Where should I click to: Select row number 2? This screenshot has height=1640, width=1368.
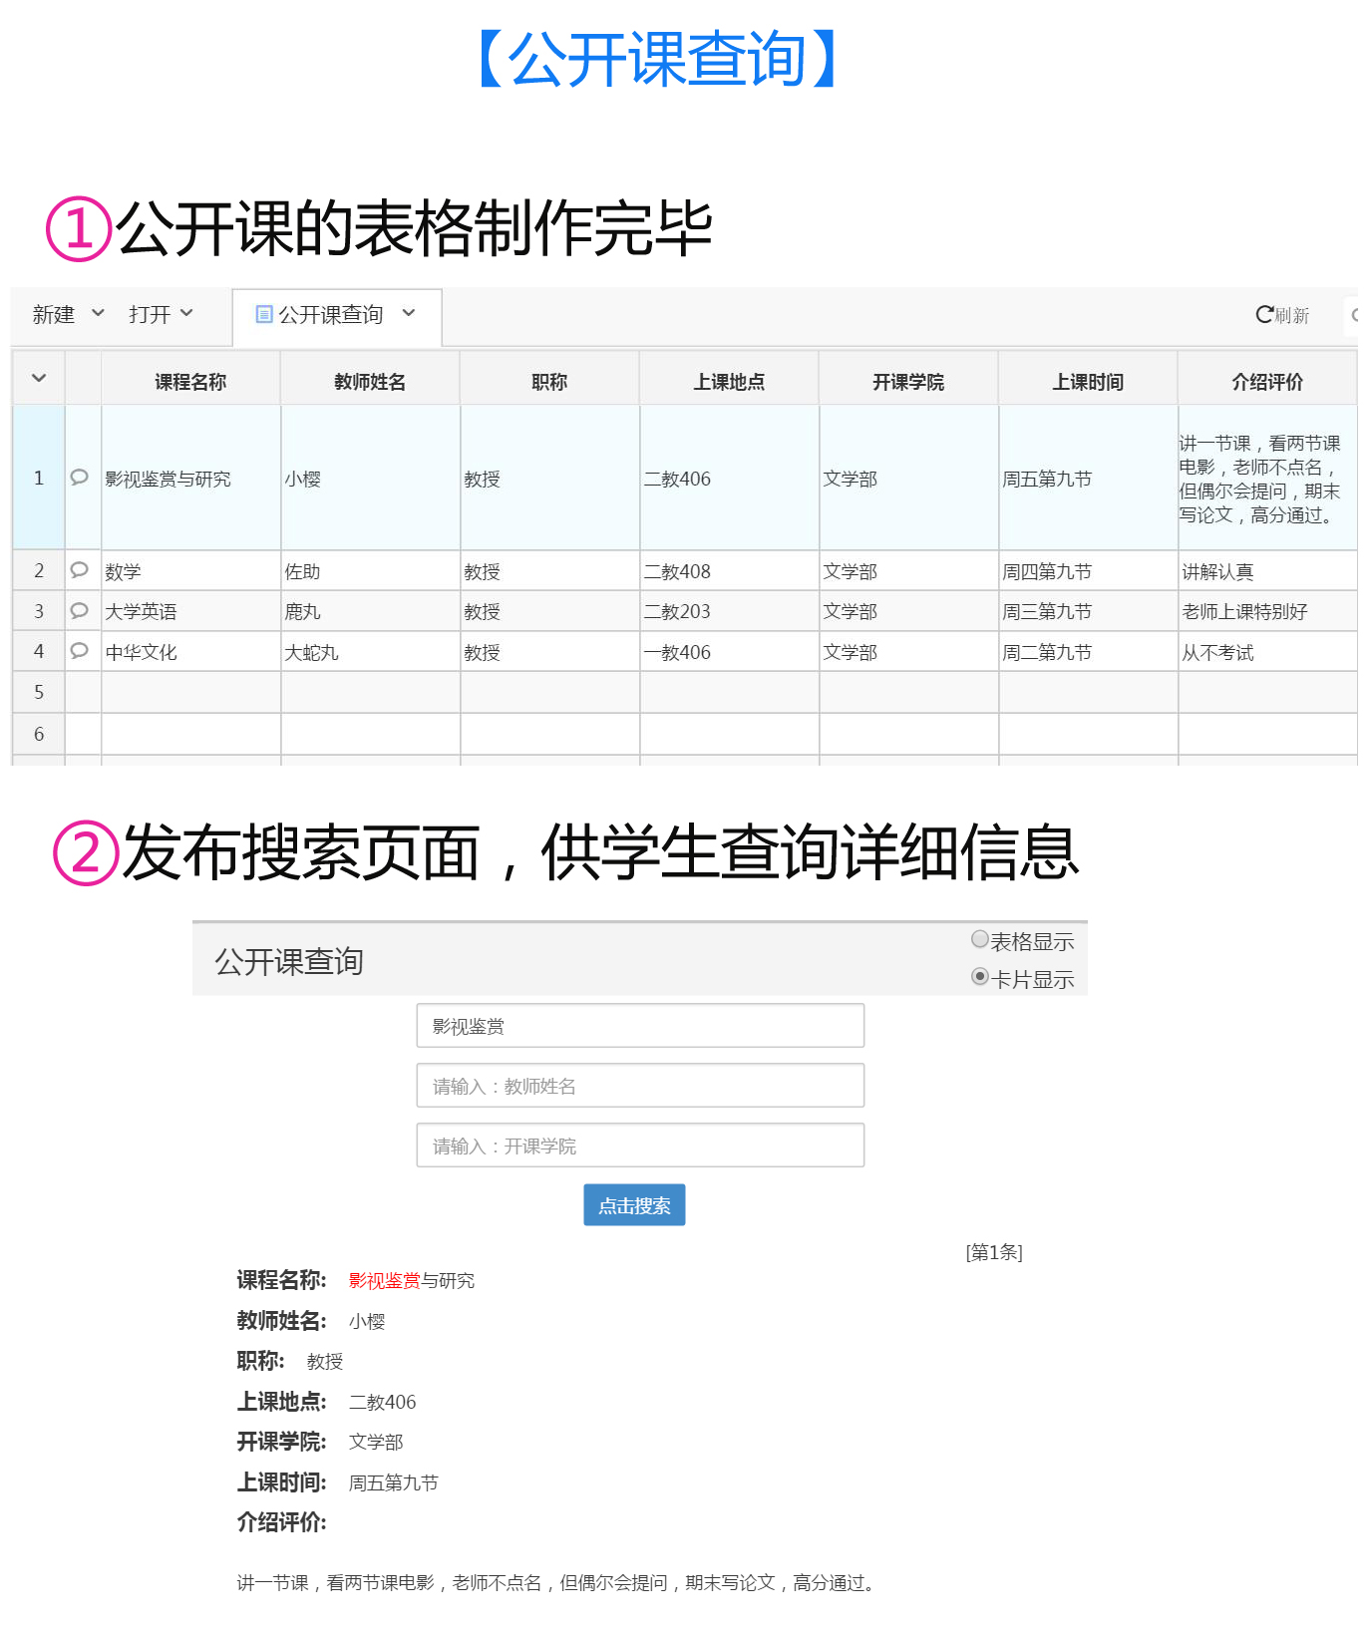39,570
